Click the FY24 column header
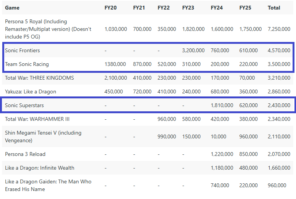Viewport: 296px width, 199px height. tap(217, 8)
